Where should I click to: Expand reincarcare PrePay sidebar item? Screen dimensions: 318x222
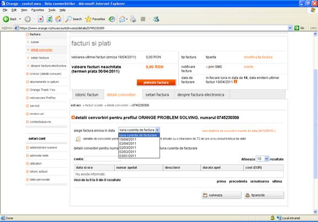28,98
